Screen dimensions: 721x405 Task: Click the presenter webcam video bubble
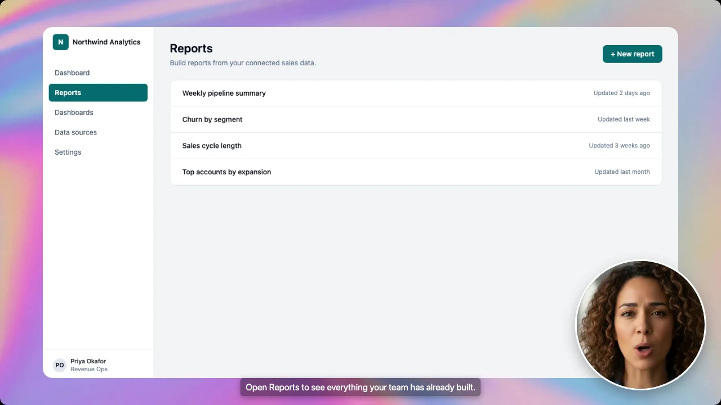click(640, 325)
